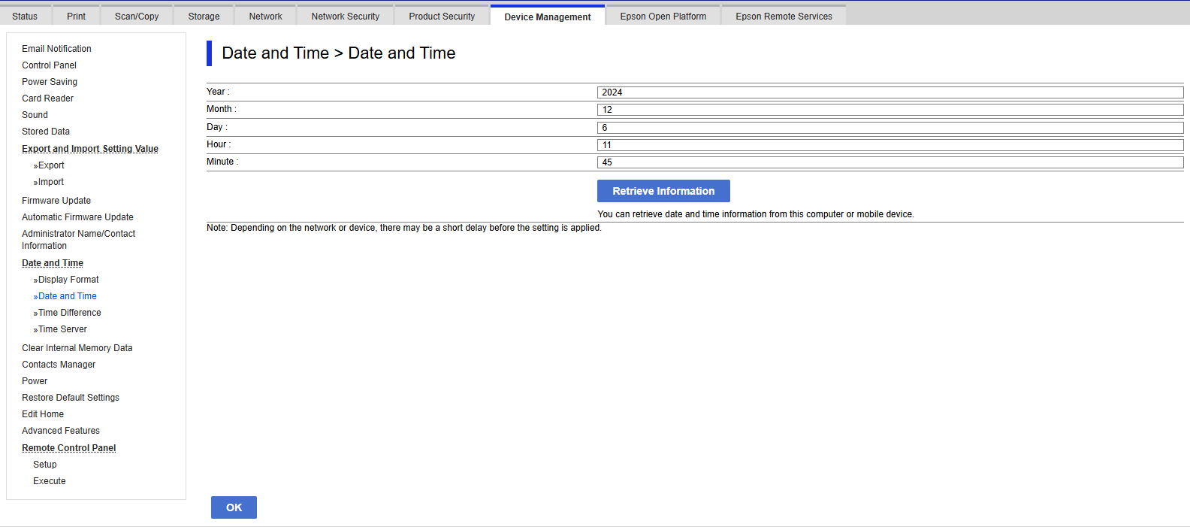Click the Retrieve Information button
This screenshot has width=1190, height=527.
click(663, 191)
